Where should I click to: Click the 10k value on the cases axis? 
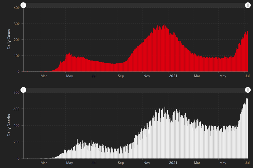(16, 56)
